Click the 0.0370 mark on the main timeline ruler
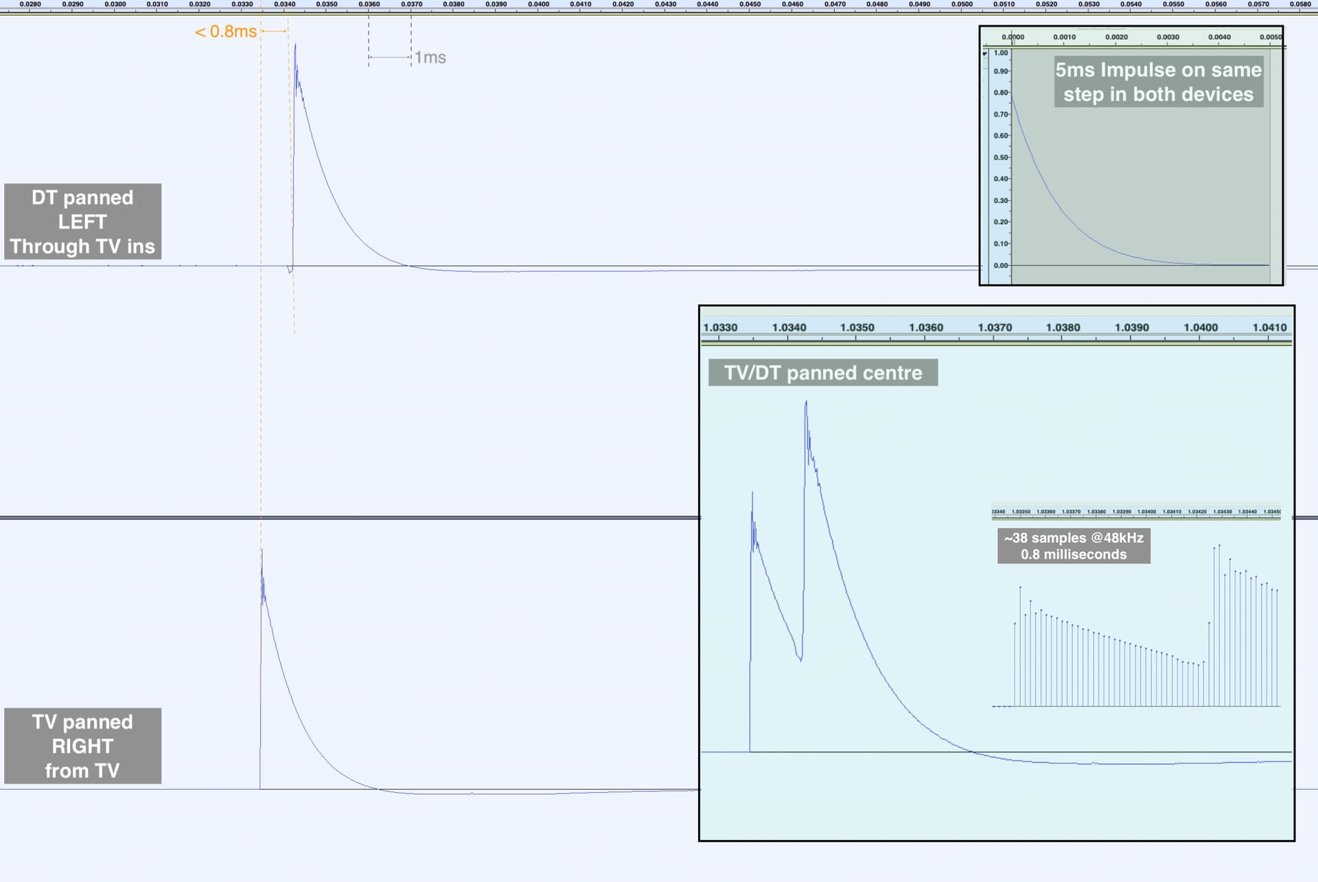This screenshot has width=1318, height=882. [412, 4]
